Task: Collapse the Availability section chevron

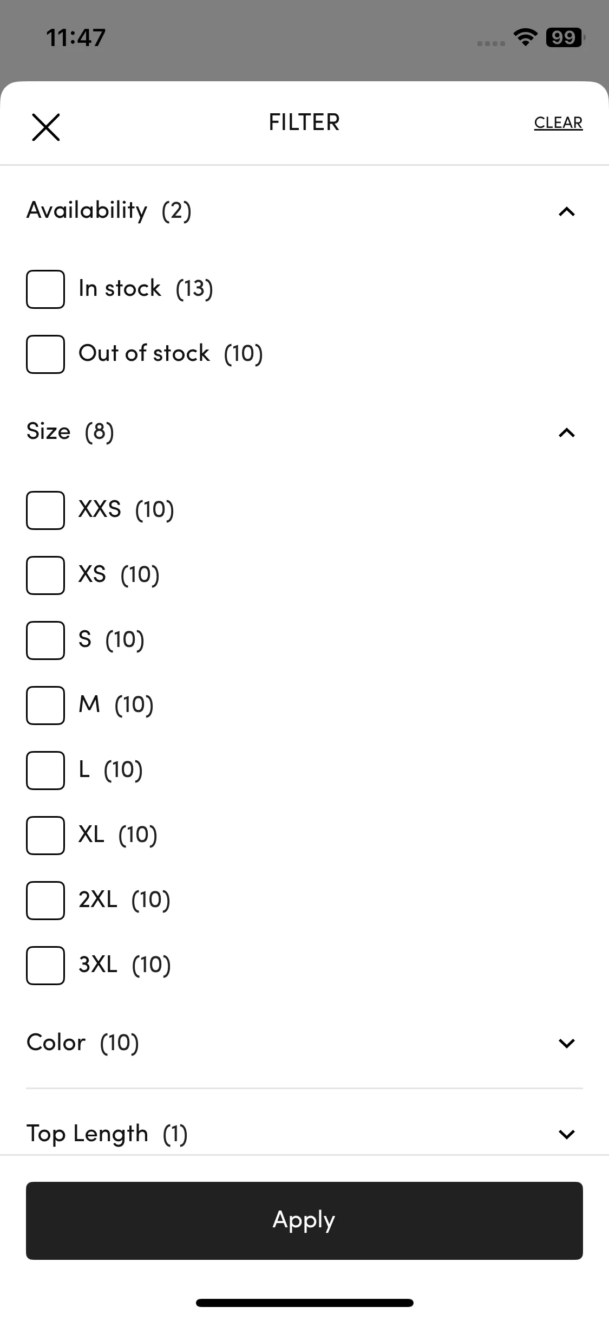Action: tap(566, 211)
